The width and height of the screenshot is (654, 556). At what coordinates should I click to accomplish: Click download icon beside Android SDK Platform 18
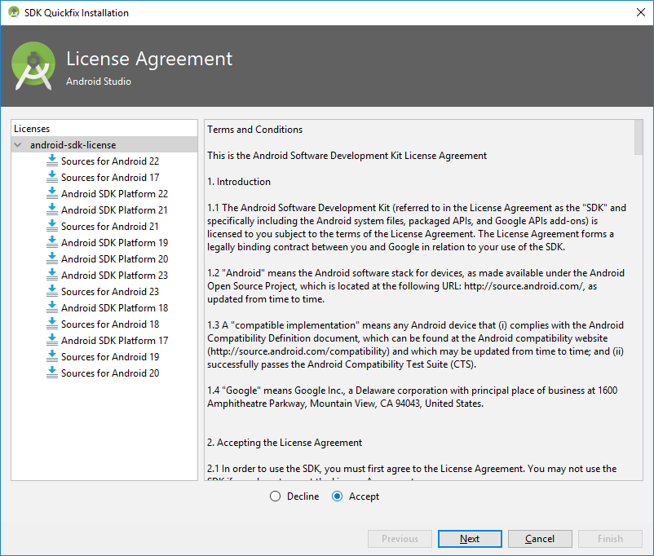point(52,307)
